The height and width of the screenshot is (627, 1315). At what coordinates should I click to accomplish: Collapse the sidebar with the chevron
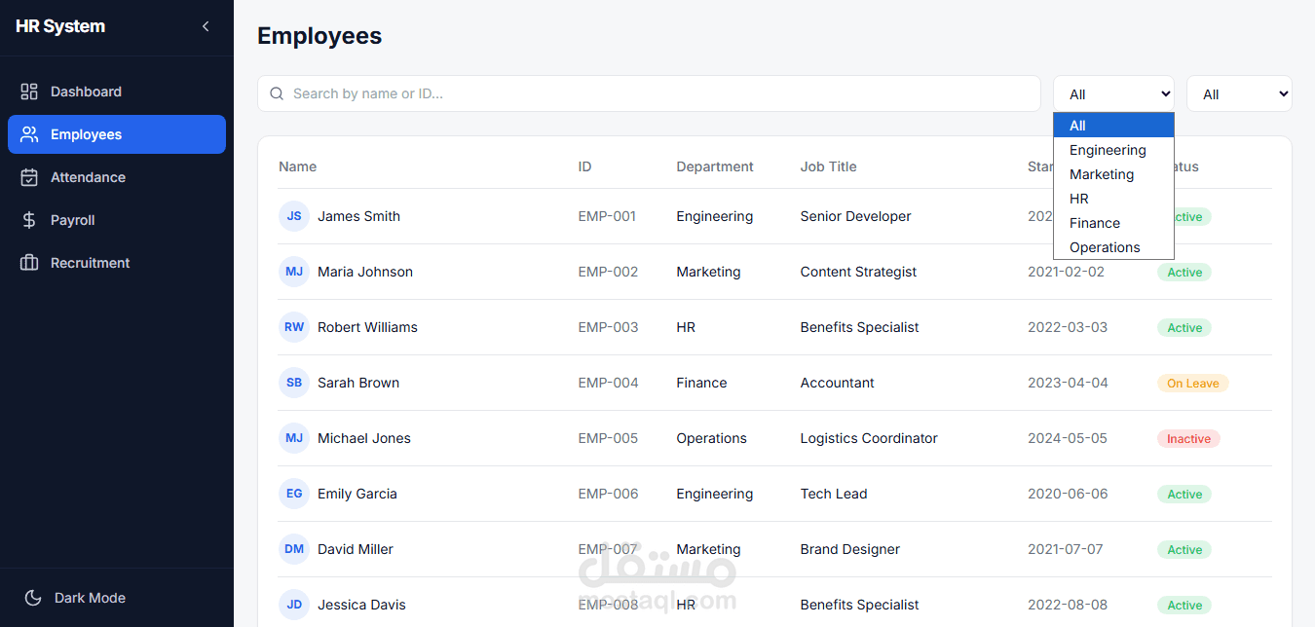click(206, 26)
